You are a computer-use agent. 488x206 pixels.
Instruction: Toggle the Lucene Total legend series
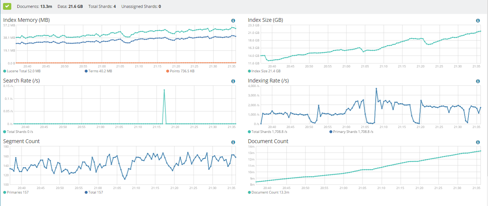(x=23, y=71)
